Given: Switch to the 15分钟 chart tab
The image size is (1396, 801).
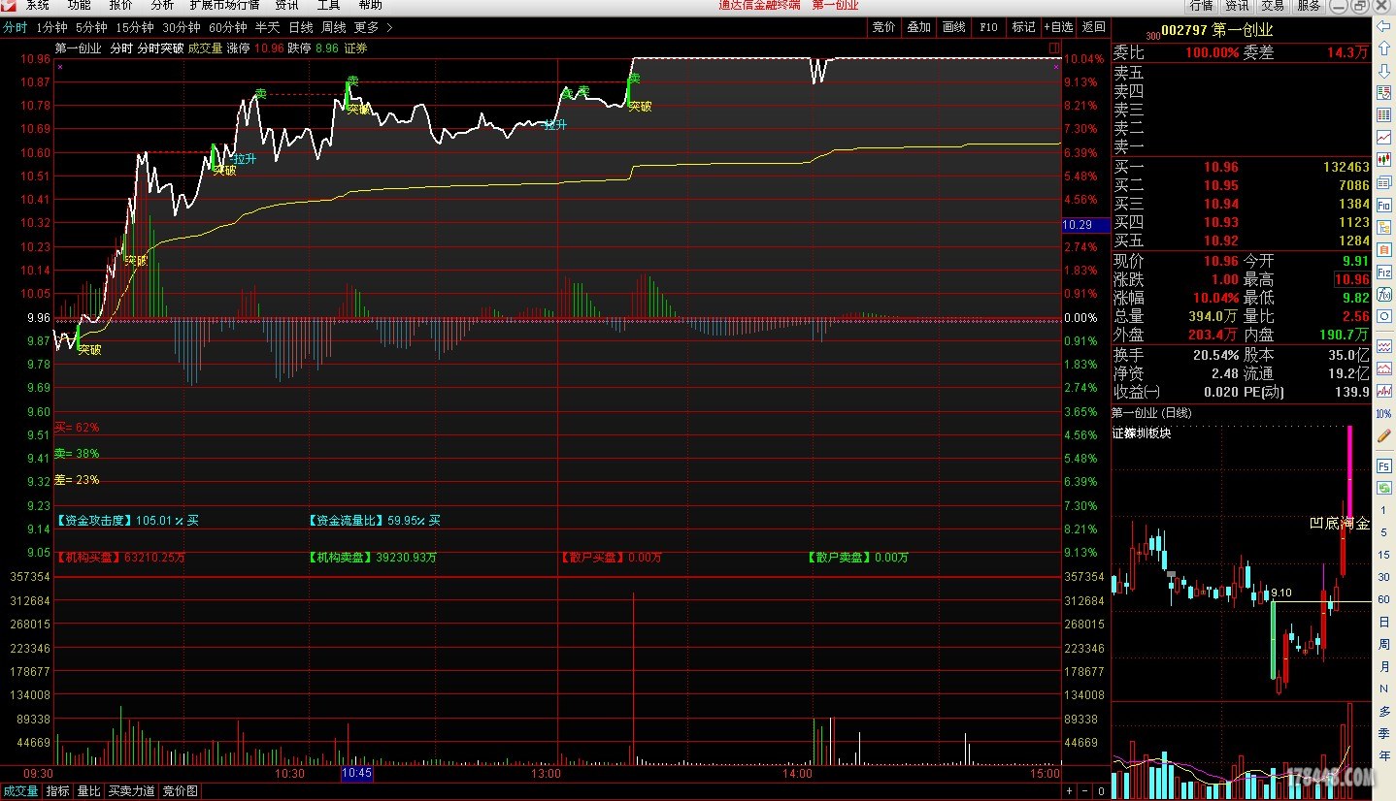Looking at the screenshot, I should [134, 27].
